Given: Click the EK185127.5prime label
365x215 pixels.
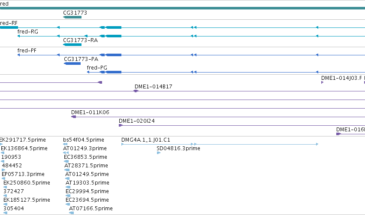Looking at the screenshot, I should point(27,200).
